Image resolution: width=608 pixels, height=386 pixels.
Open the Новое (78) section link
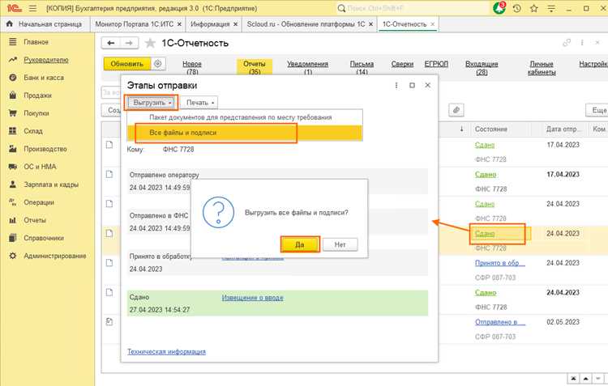click(x=192, y=67)
